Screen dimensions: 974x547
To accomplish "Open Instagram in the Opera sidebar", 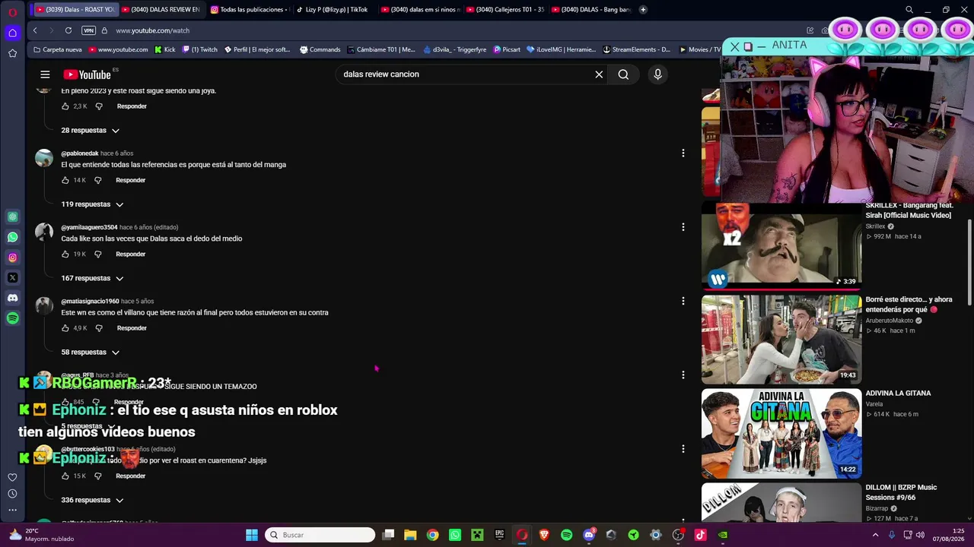I will pos(12,258).
